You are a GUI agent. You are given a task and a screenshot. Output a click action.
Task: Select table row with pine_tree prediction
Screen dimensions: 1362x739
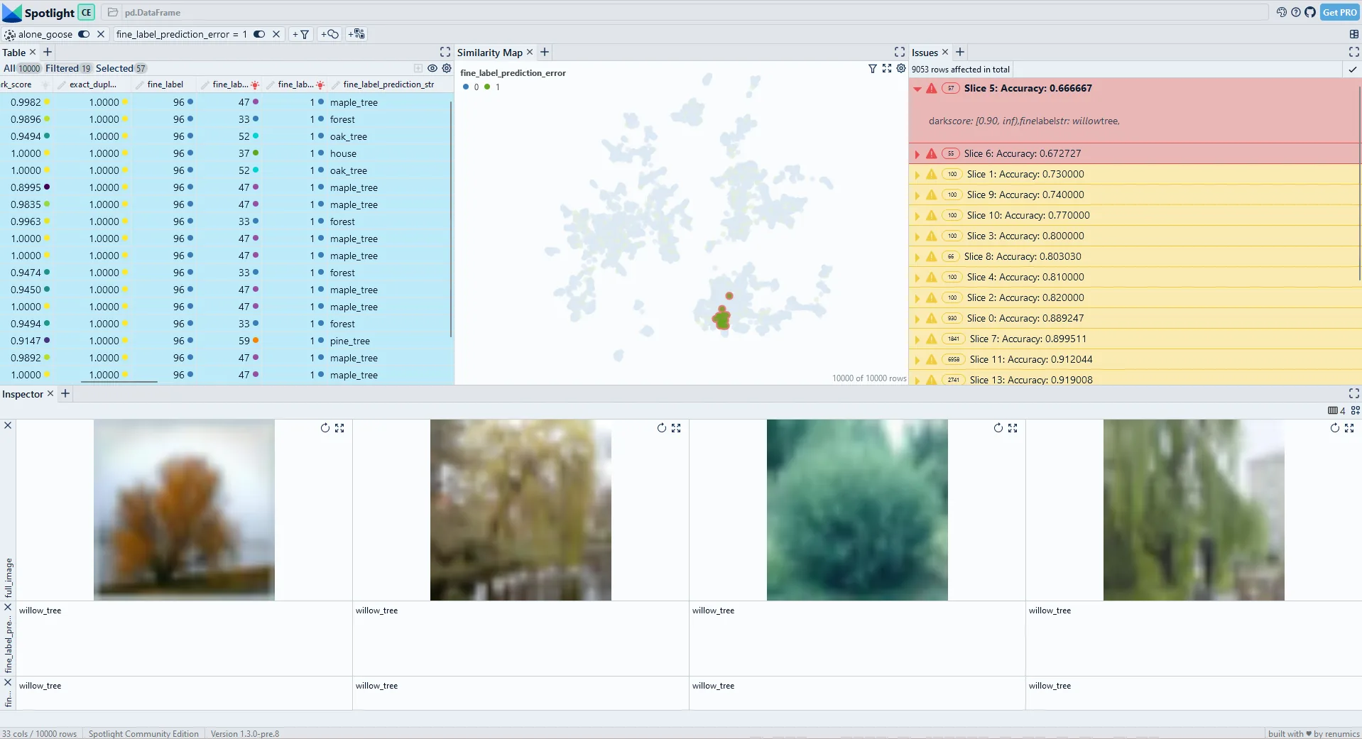(226, 341)
